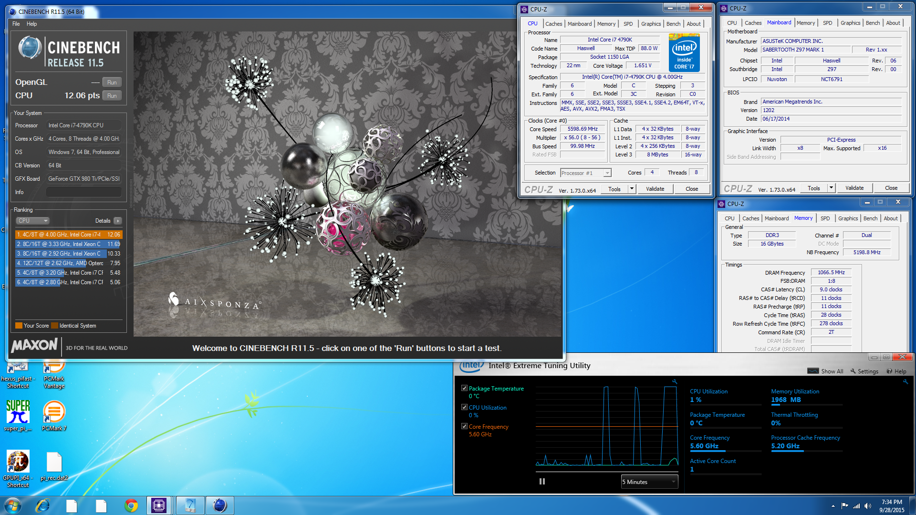Click first blank document taskbar icon

pyautogui.click(x=72, y=505)
